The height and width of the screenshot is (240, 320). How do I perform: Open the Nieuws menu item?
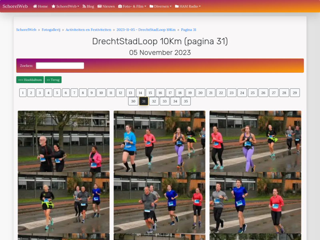click(106, 6)
